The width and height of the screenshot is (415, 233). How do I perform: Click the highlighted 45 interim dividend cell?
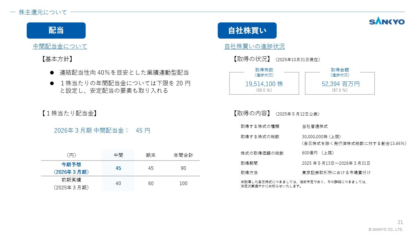pos(118,168)
